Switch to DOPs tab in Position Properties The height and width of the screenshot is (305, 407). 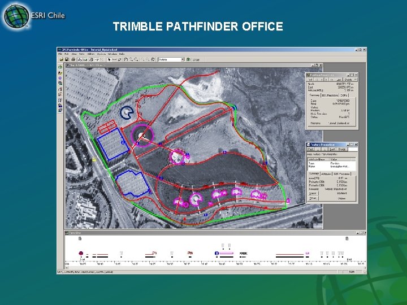tap(344, 95)
